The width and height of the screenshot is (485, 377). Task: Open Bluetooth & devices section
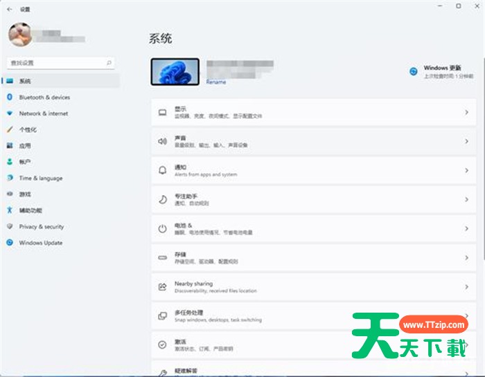click(61, 98)
